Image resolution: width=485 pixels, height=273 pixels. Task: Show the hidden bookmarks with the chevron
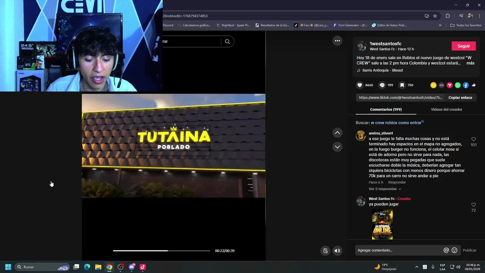[440, 25]
